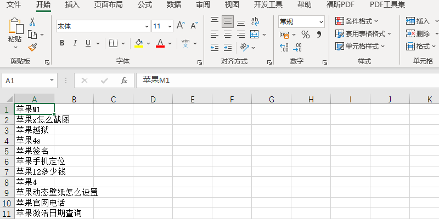
Task: Apply red font color
Action: click(160, 43)
